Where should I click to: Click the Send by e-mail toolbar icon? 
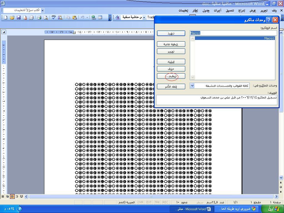(32, 17)
